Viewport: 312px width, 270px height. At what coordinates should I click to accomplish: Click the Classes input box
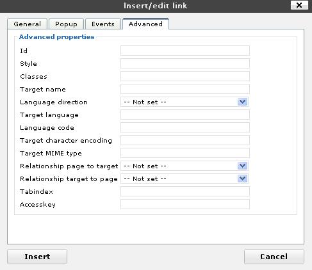coord(185,76)
